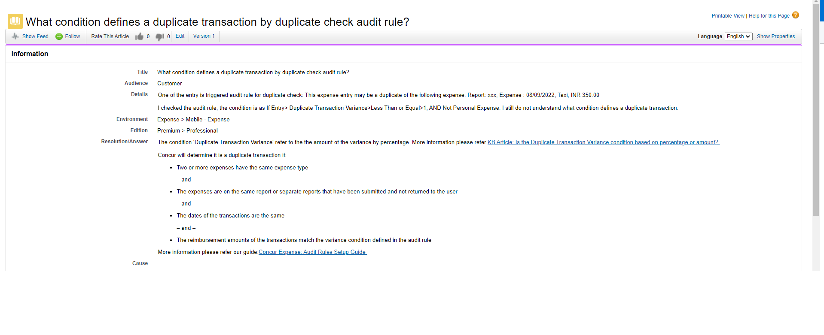Screen dimensions: 824x335
Task: Click the 'Details' field label
Action: pos(139,94)
